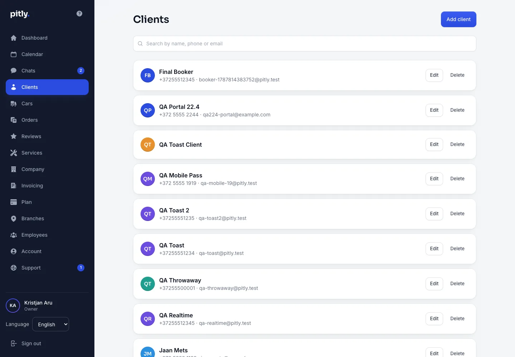Click the Support lifebuoy icon
The height and width of the screenshot is (357, 515).
click(x=14, y=268)
